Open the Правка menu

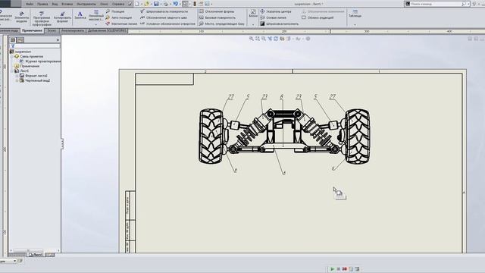[x=42, y=4]
